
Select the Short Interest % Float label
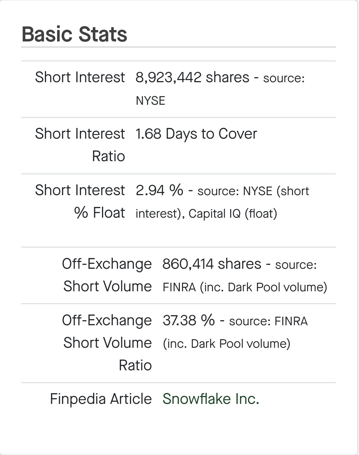point(80,201)
